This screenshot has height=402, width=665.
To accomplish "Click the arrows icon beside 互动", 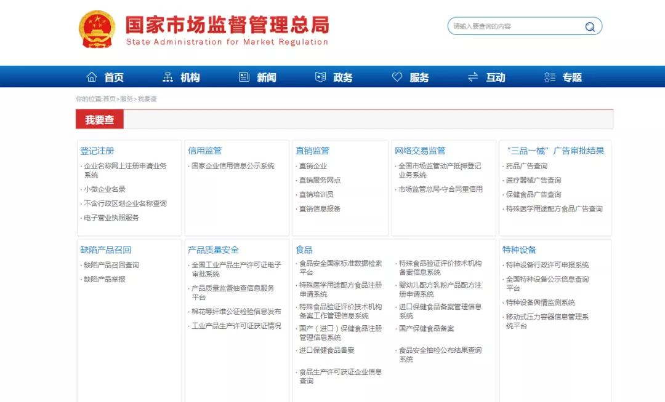I will [473, 77].
